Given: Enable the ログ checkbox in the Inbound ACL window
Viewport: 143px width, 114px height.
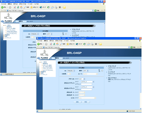Looking at the screenshot, I should tap(102, 71).
